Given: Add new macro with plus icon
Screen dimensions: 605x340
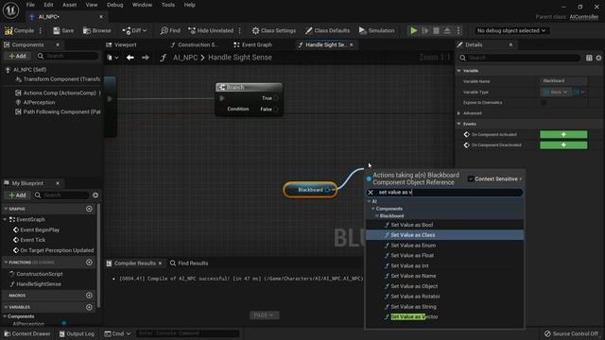Looking at the screenshot, I should click(x=89, y=296).
